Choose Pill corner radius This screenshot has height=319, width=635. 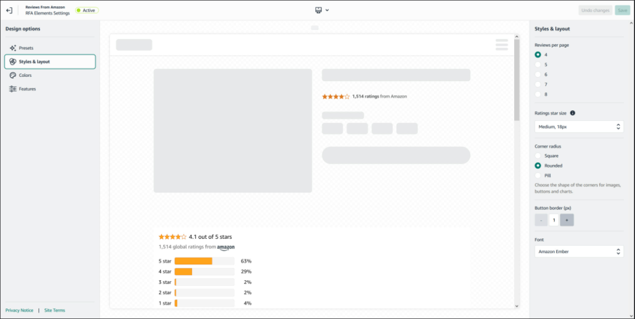538,175
